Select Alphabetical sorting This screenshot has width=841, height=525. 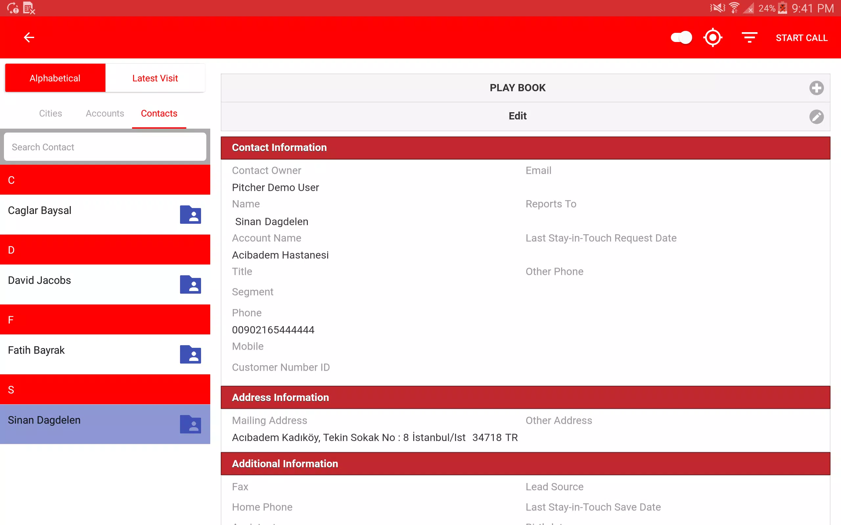click(x=55, y=78)
